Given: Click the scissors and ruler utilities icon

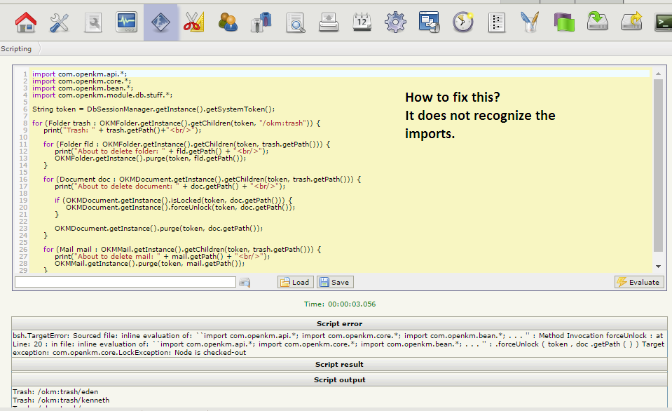Looking at the screenshot, I should pyautogui.click(x=193, y=22).
